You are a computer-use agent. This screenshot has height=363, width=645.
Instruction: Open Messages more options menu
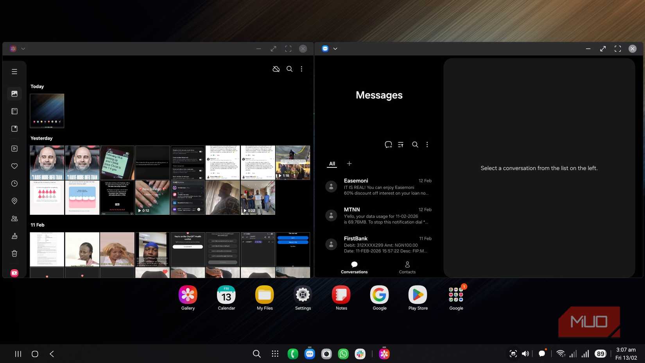427,145
